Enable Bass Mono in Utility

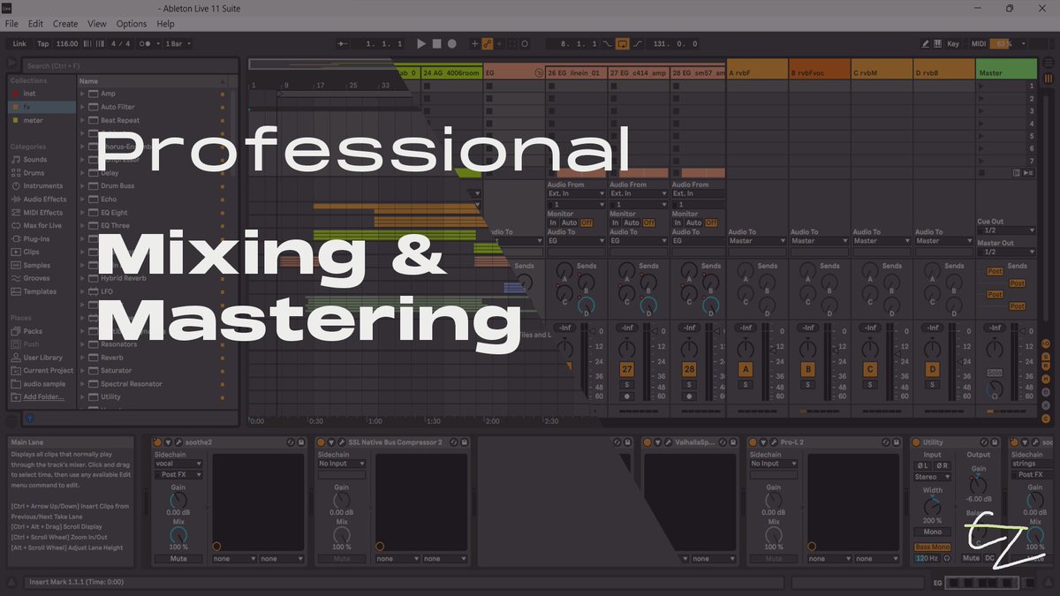[934, 547]
